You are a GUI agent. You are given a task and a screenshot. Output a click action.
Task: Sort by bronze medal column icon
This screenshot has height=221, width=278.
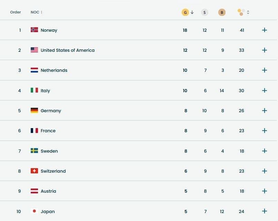point(222,12)
